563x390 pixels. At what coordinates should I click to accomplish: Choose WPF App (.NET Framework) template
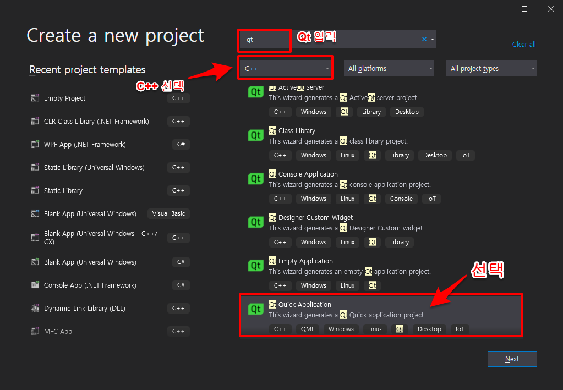[x=110, y=144]
